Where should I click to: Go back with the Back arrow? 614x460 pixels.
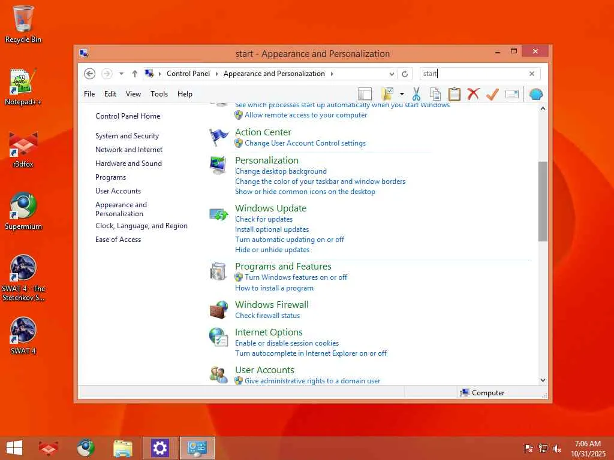(x=90, y=74)
